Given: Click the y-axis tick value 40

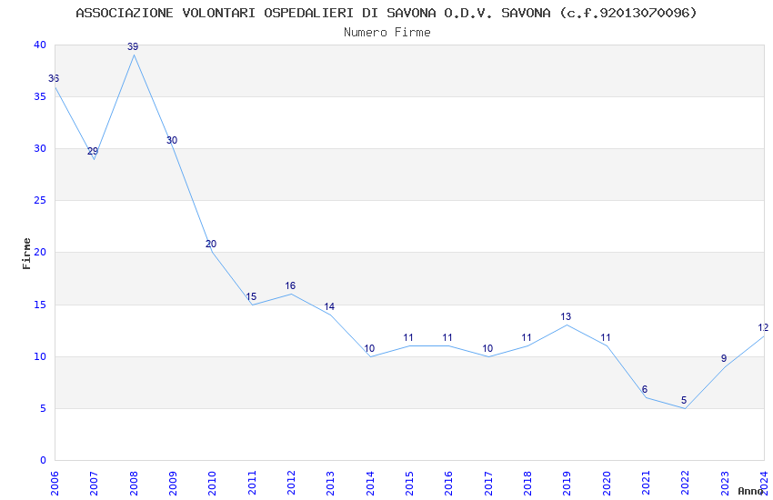Looking at the screenshot, I should (x=40, y=45).
